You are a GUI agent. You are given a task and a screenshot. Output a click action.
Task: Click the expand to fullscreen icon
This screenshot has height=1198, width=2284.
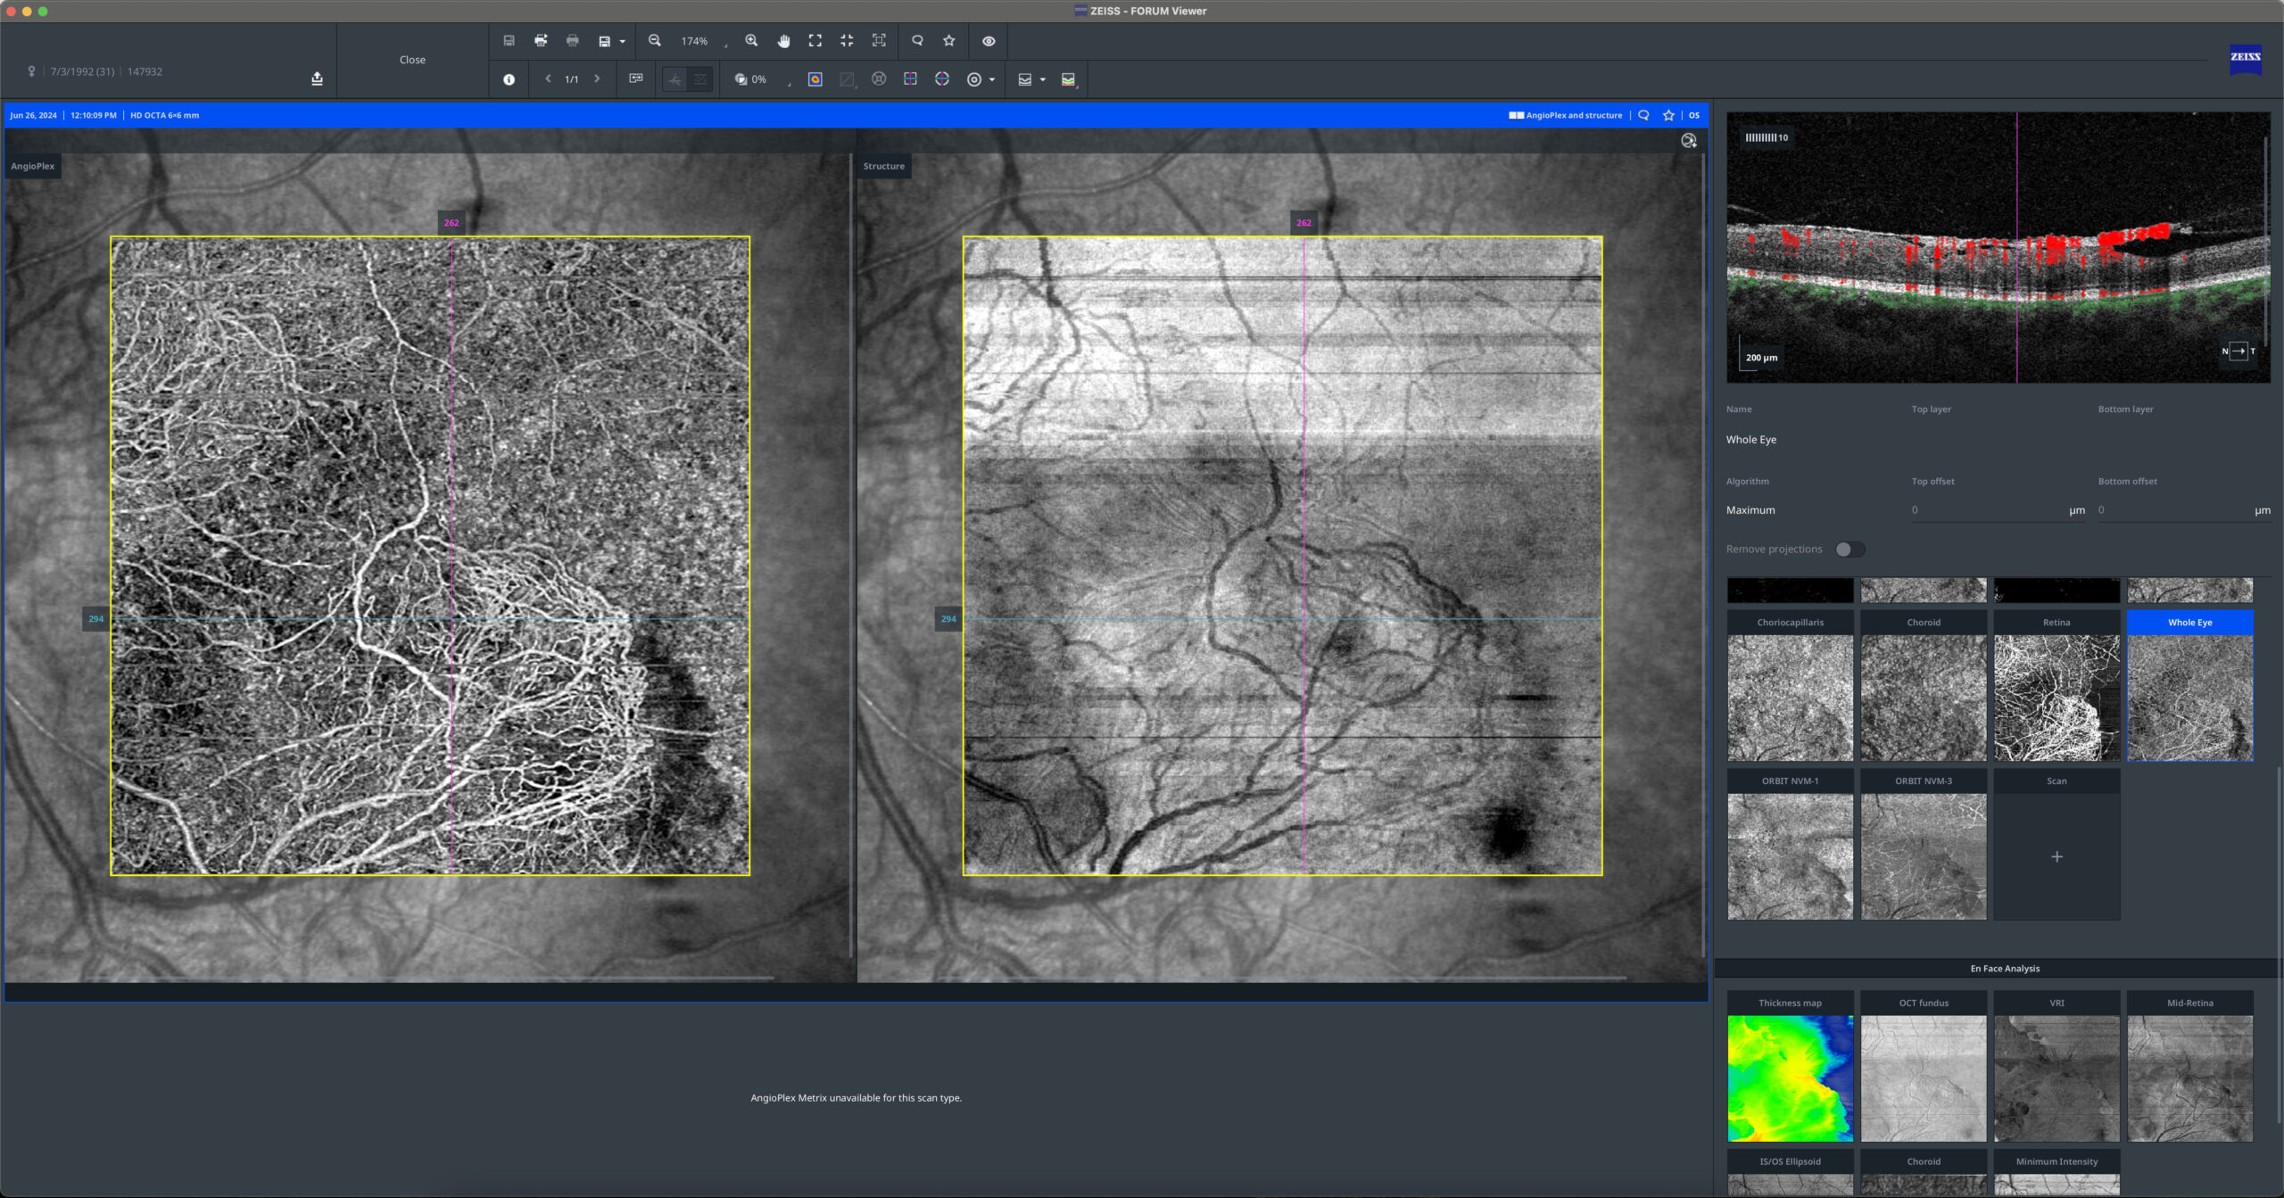tap(815, 41)
